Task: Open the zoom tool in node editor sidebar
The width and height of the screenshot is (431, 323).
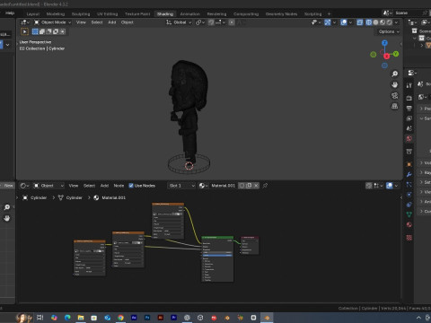Action: [x=7, y=207]
